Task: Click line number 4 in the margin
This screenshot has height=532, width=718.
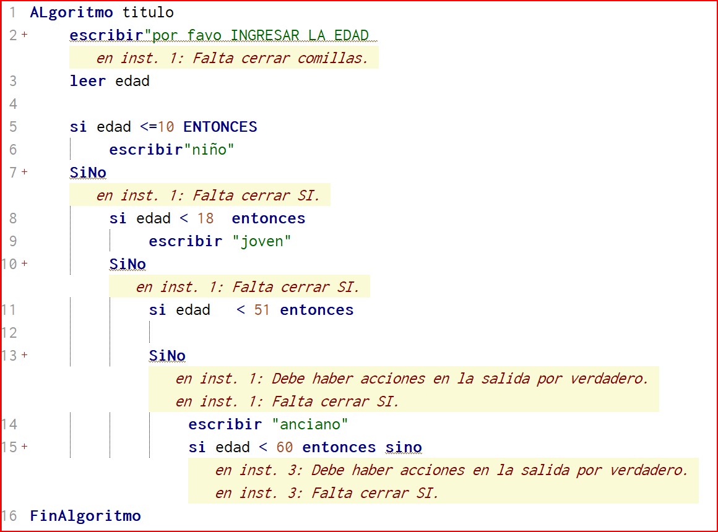Action: [13, 104]
